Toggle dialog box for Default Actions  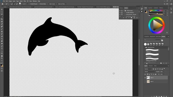click(122, 11)
